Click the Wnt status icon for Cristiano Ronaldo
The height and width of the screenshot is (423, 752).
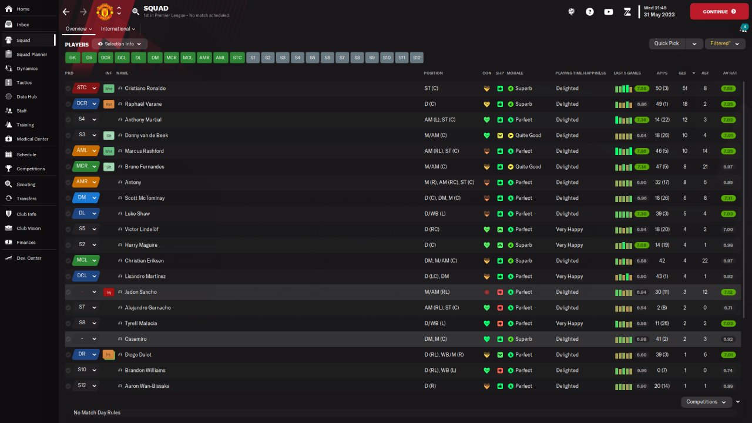tap(109, 88)
